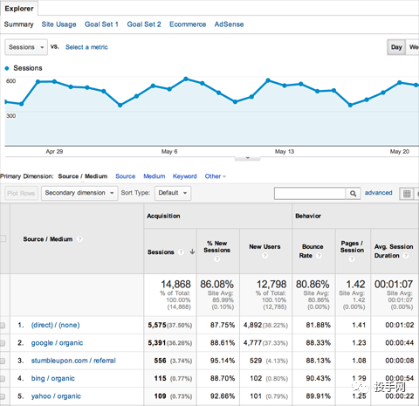Click the Sessions column help icon

click(x=181, y=252)
